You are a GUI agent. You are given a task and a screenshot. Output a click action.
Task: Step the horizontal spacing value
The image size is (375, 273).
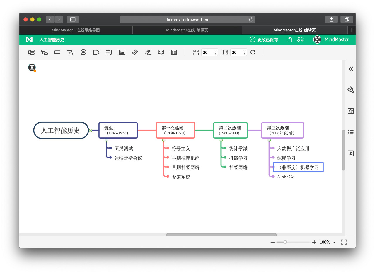tap(216, 52)
